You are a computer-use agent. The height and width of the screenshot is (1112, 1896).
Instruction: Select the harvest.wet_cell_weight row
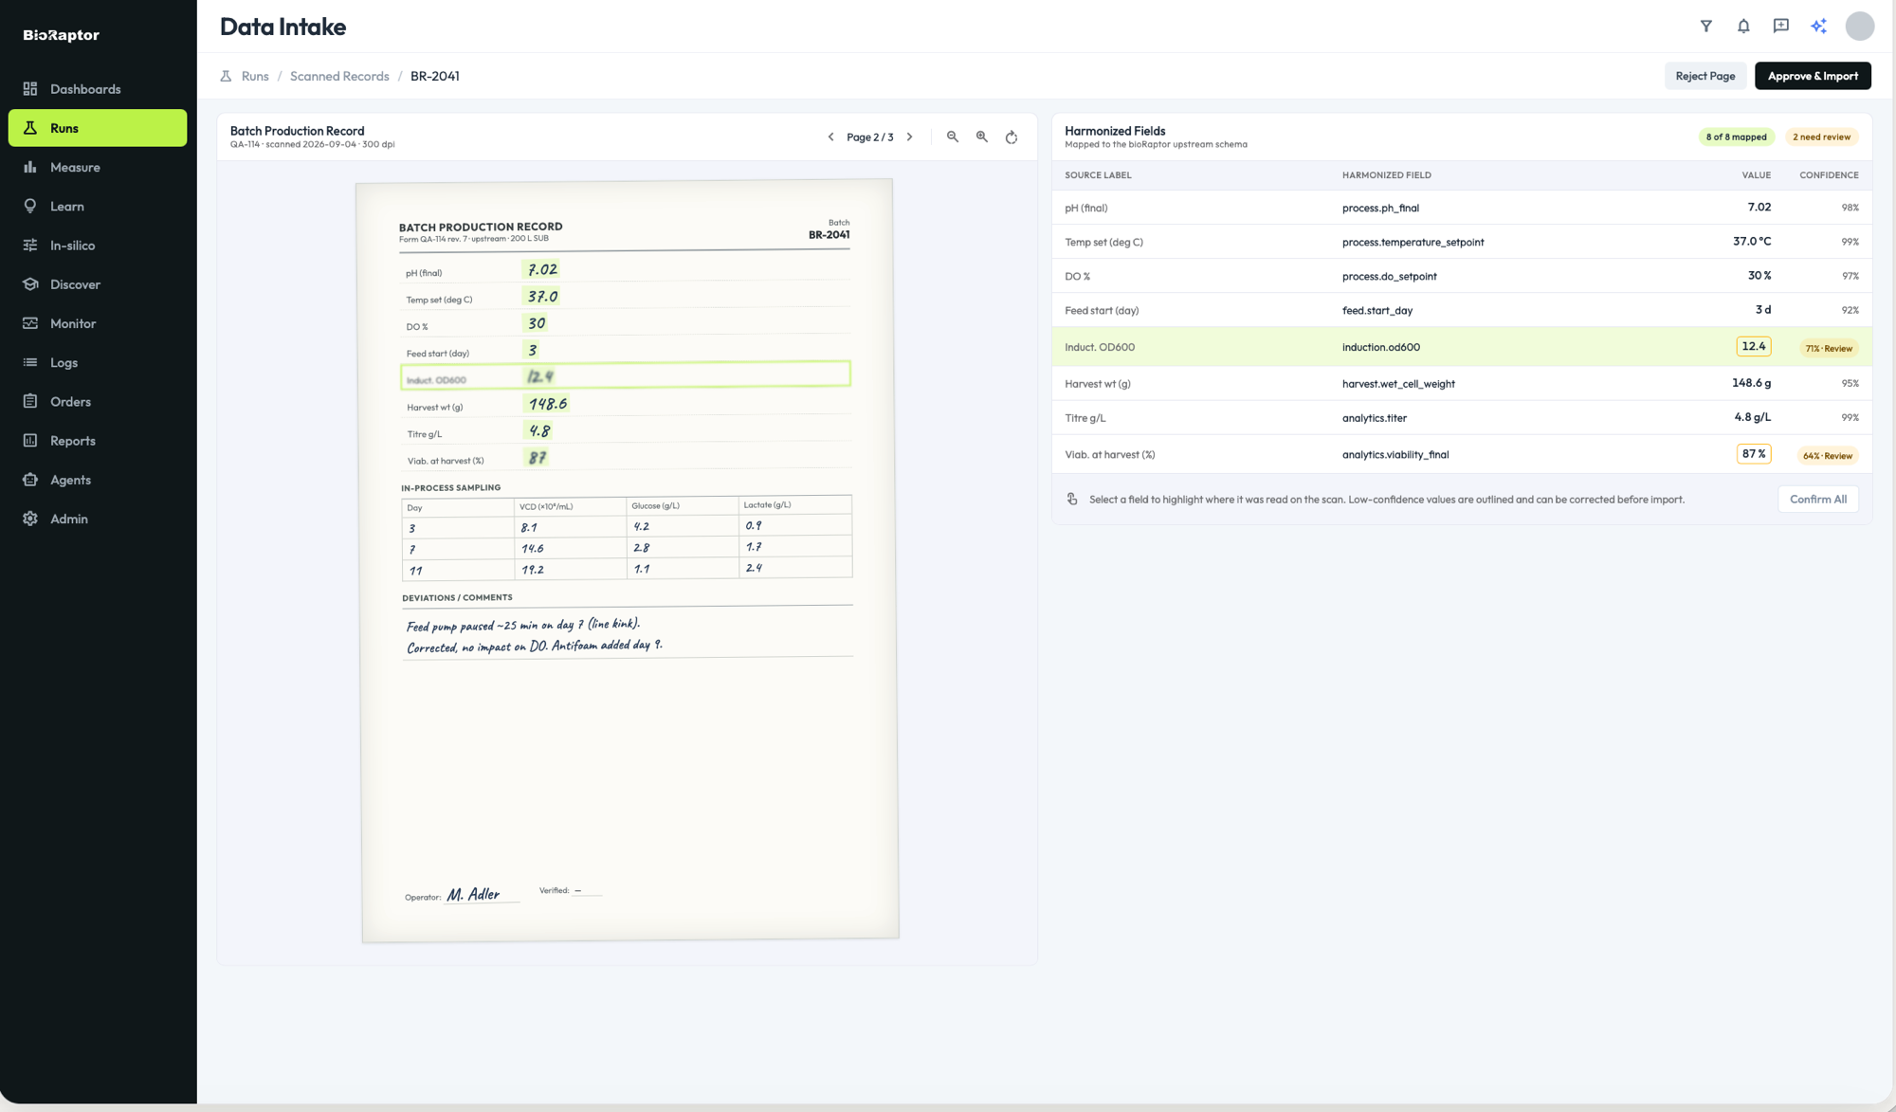point(1461,384)
